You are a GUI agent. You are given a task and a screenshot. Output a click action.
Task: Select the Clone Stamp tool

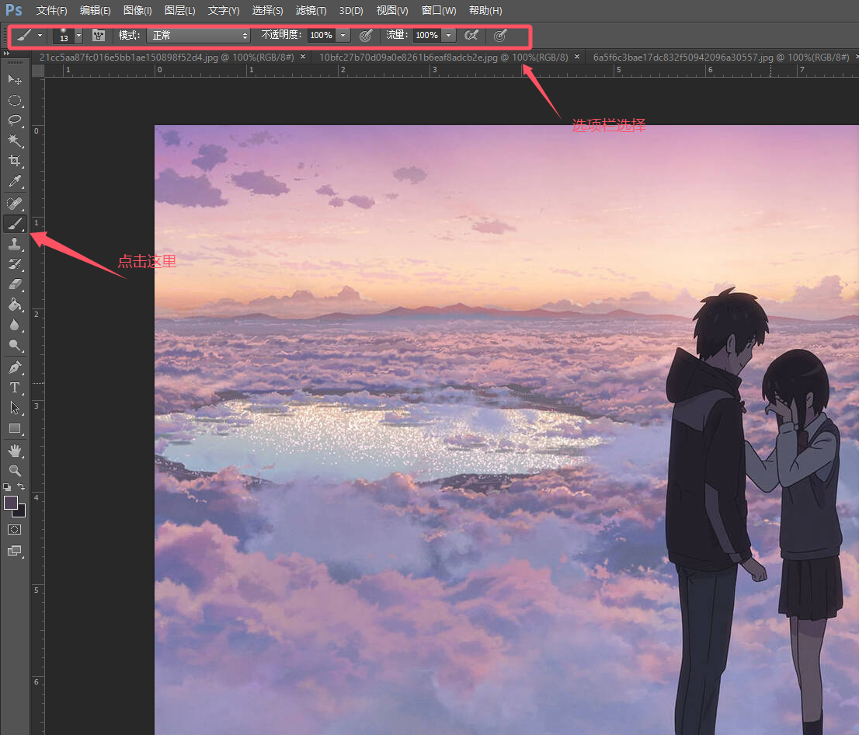coord(15,244)
